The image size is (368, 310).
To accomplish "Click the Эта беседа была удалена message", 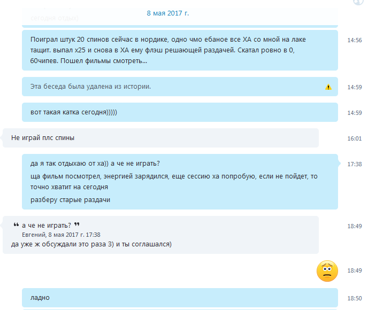I will [180, 87].
